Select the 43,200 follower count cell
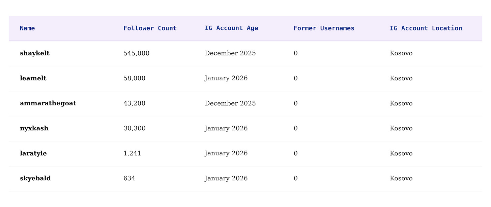This screenshot has width=491, height=207. click(x=134, y=103)
